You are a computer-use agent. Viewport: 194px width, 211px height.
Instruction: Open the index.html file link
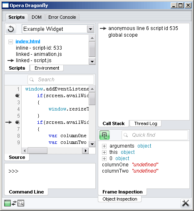click(28, 42)
